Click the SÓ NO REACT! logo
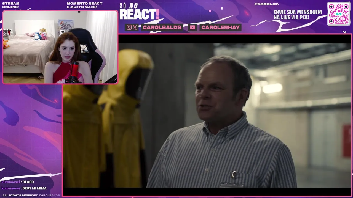 (x=139, y=12)
